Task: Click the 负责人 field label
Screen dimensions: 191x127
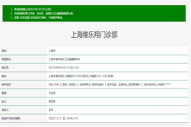Action: [5, 110]
